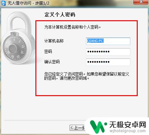
Task: Click the 您已经定义了访问密码 notice paragraph
Action: pos(87,76)
